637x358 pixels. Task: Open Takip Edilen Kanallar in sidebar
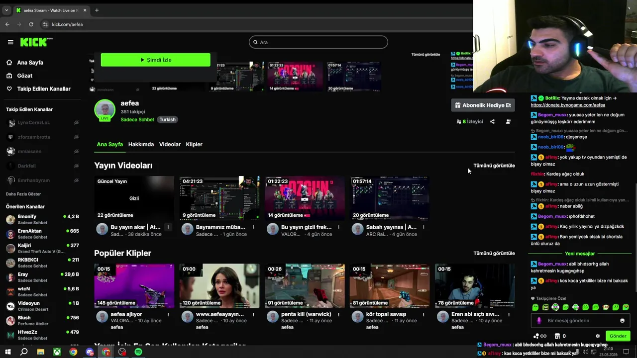[x=38, y=89]
